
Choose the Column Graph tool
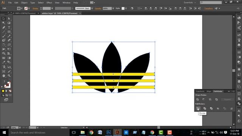[x=9, y=67]
